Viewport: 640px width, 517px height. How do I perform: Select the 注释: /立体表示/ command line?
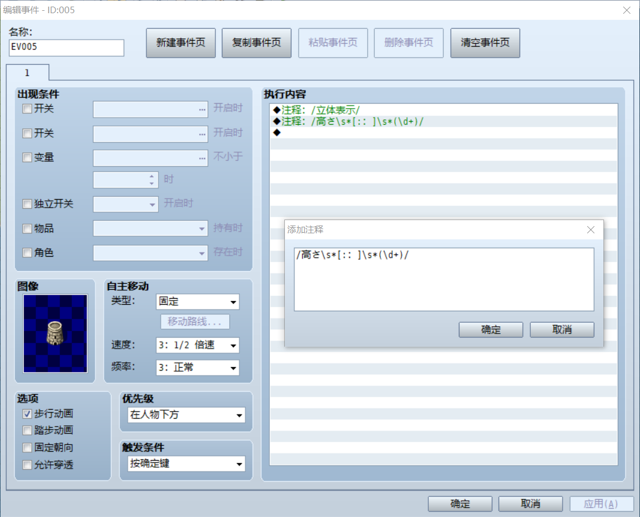click(444, 110)
